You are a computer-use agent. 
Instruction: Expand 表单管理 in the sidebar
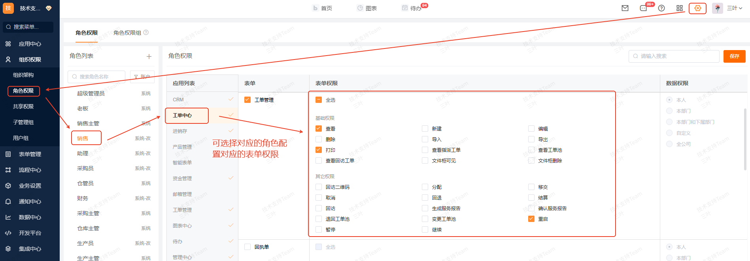[x=30, y=154]
